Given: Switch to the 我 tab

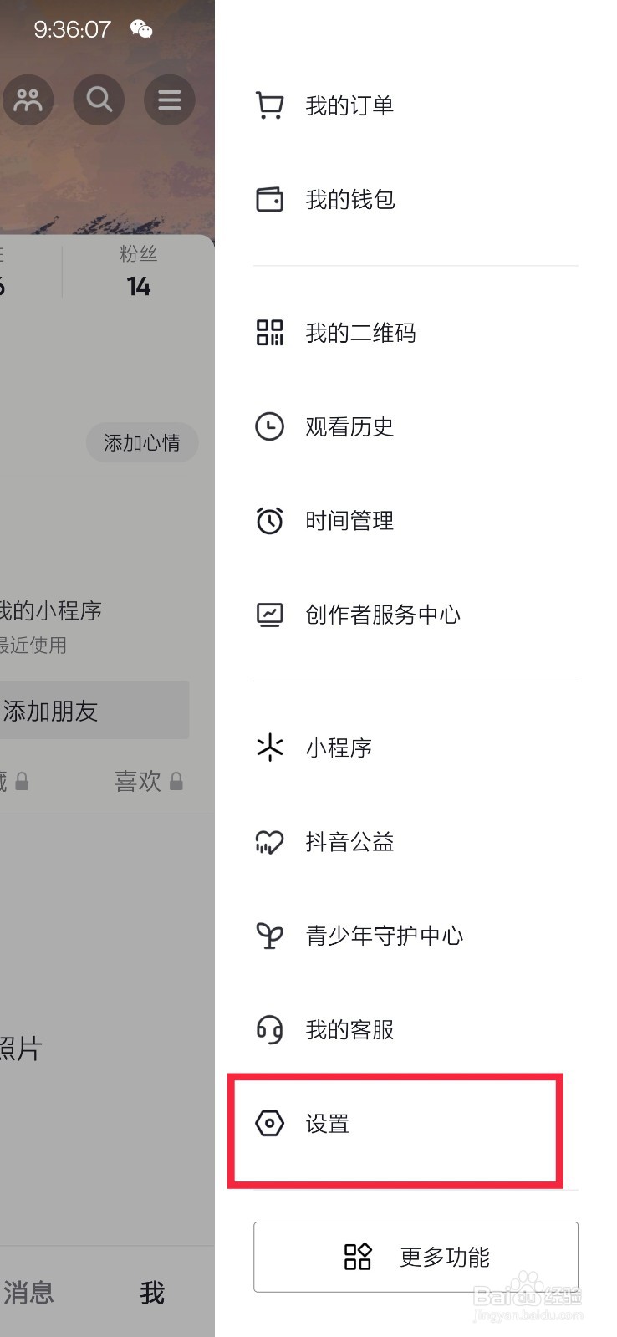Looking at the screenshot, I should click(x=152, y=1293).
